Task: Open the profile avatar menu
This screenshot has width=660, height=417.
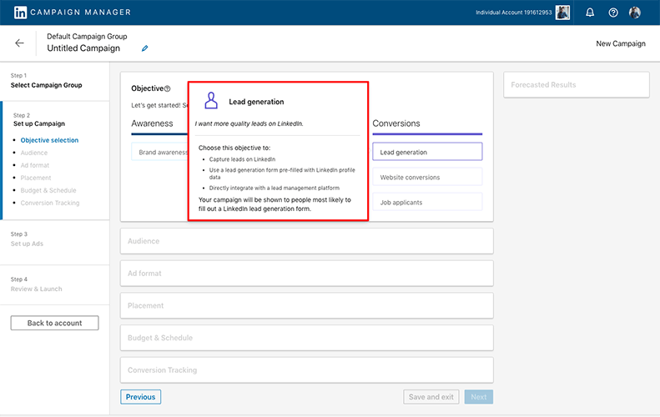Action: 635,13
